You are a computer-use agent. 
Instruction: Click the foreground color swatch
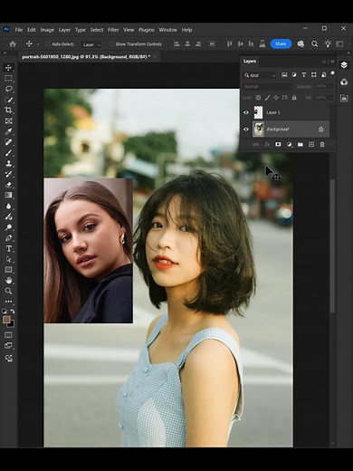6,320
